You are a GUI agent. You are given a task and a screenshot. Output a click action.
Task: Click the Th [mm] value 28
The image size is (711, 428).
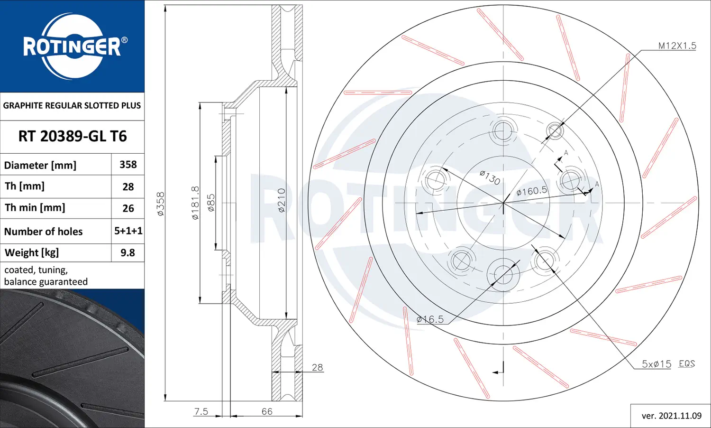pyautogui.click(x=128, y=186)
